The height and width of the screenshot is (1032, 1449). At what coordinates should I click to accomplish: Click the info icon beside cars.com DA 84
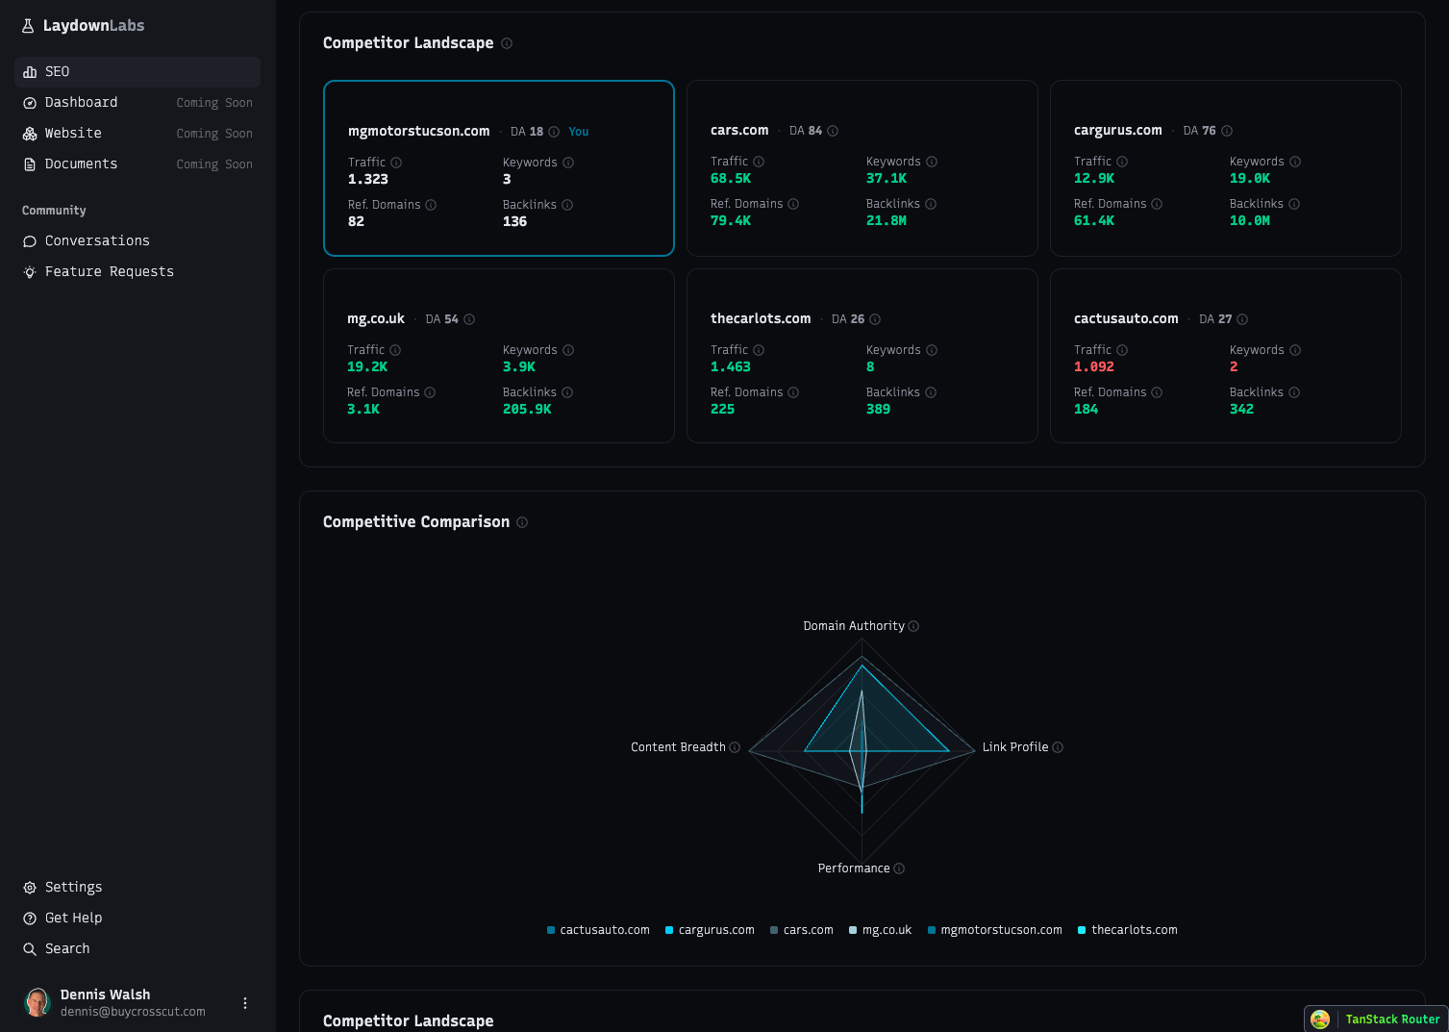tap(833, 131)
